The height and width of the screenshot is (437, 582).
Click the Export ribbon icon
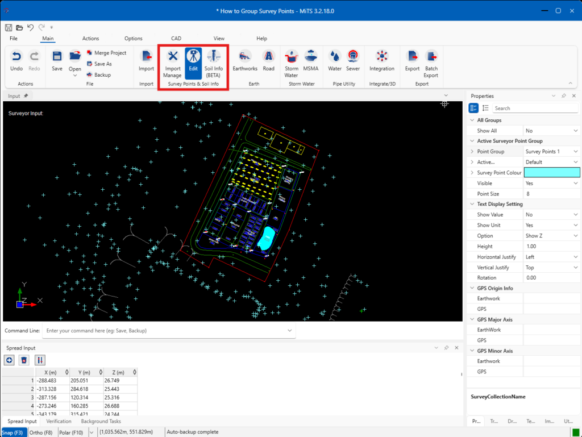[x=412, y=61]
